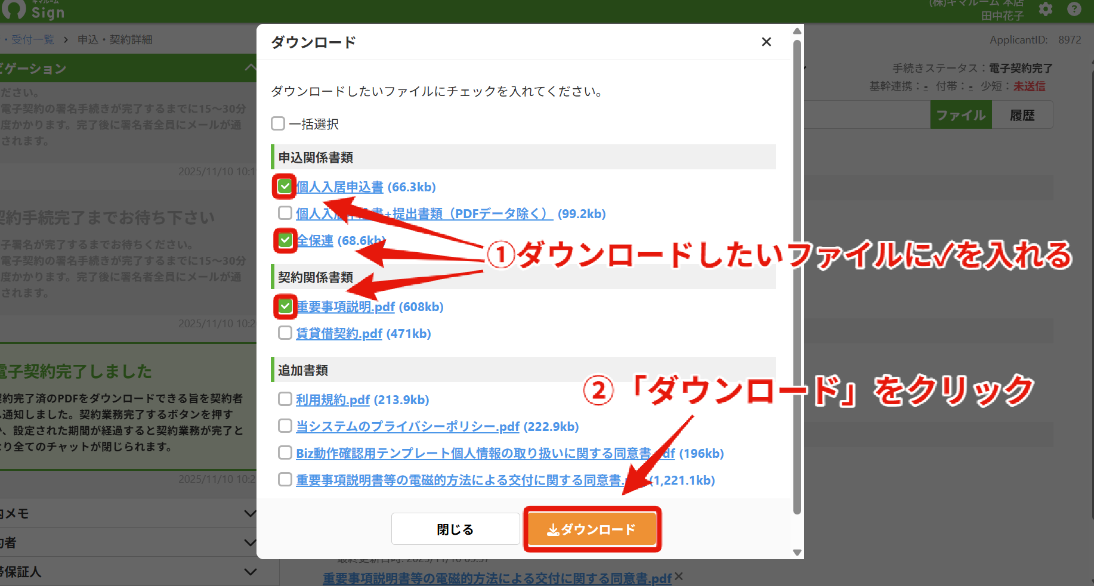Open Biz動作確認用テンプレート個人情報 同意書 link
Viewport: 1094px width, 586px height.
point(485,454)
